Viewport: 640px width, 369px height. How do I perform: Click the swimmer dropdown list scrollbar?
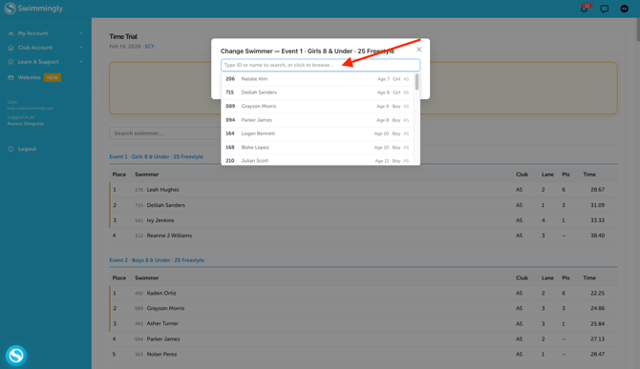[416, 82]
